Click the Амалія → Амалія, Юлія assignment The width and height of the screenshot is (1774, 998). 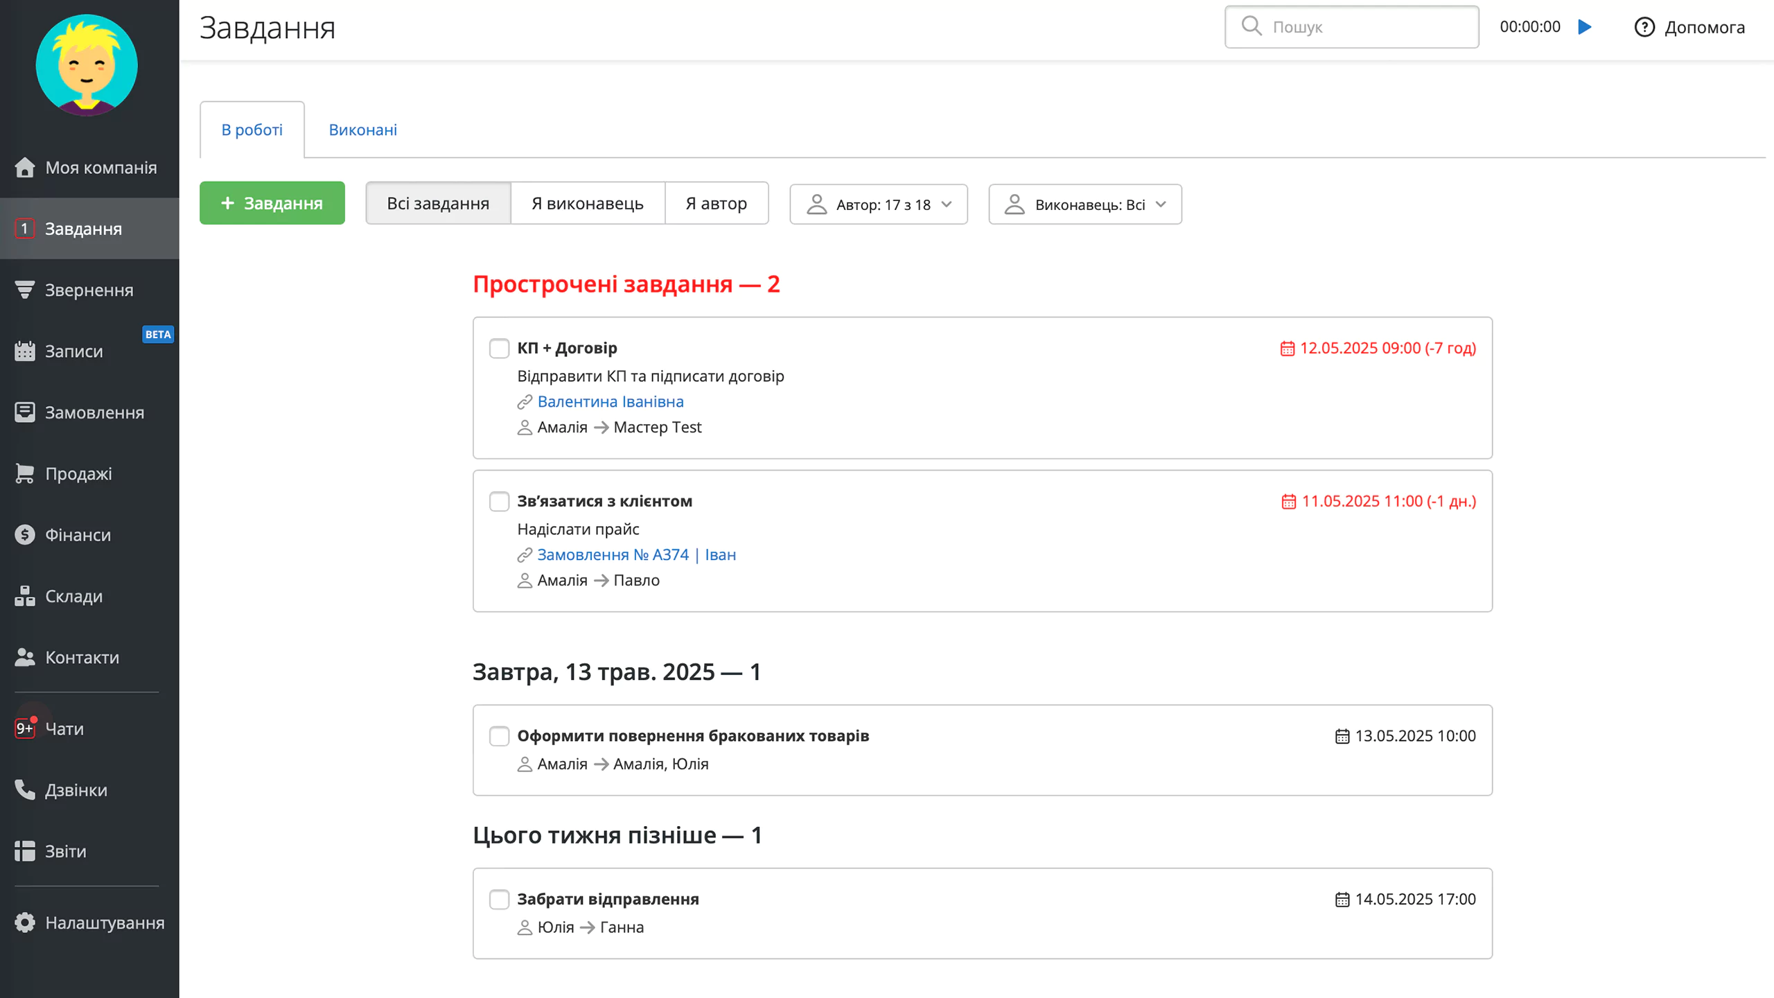[613, 764]
